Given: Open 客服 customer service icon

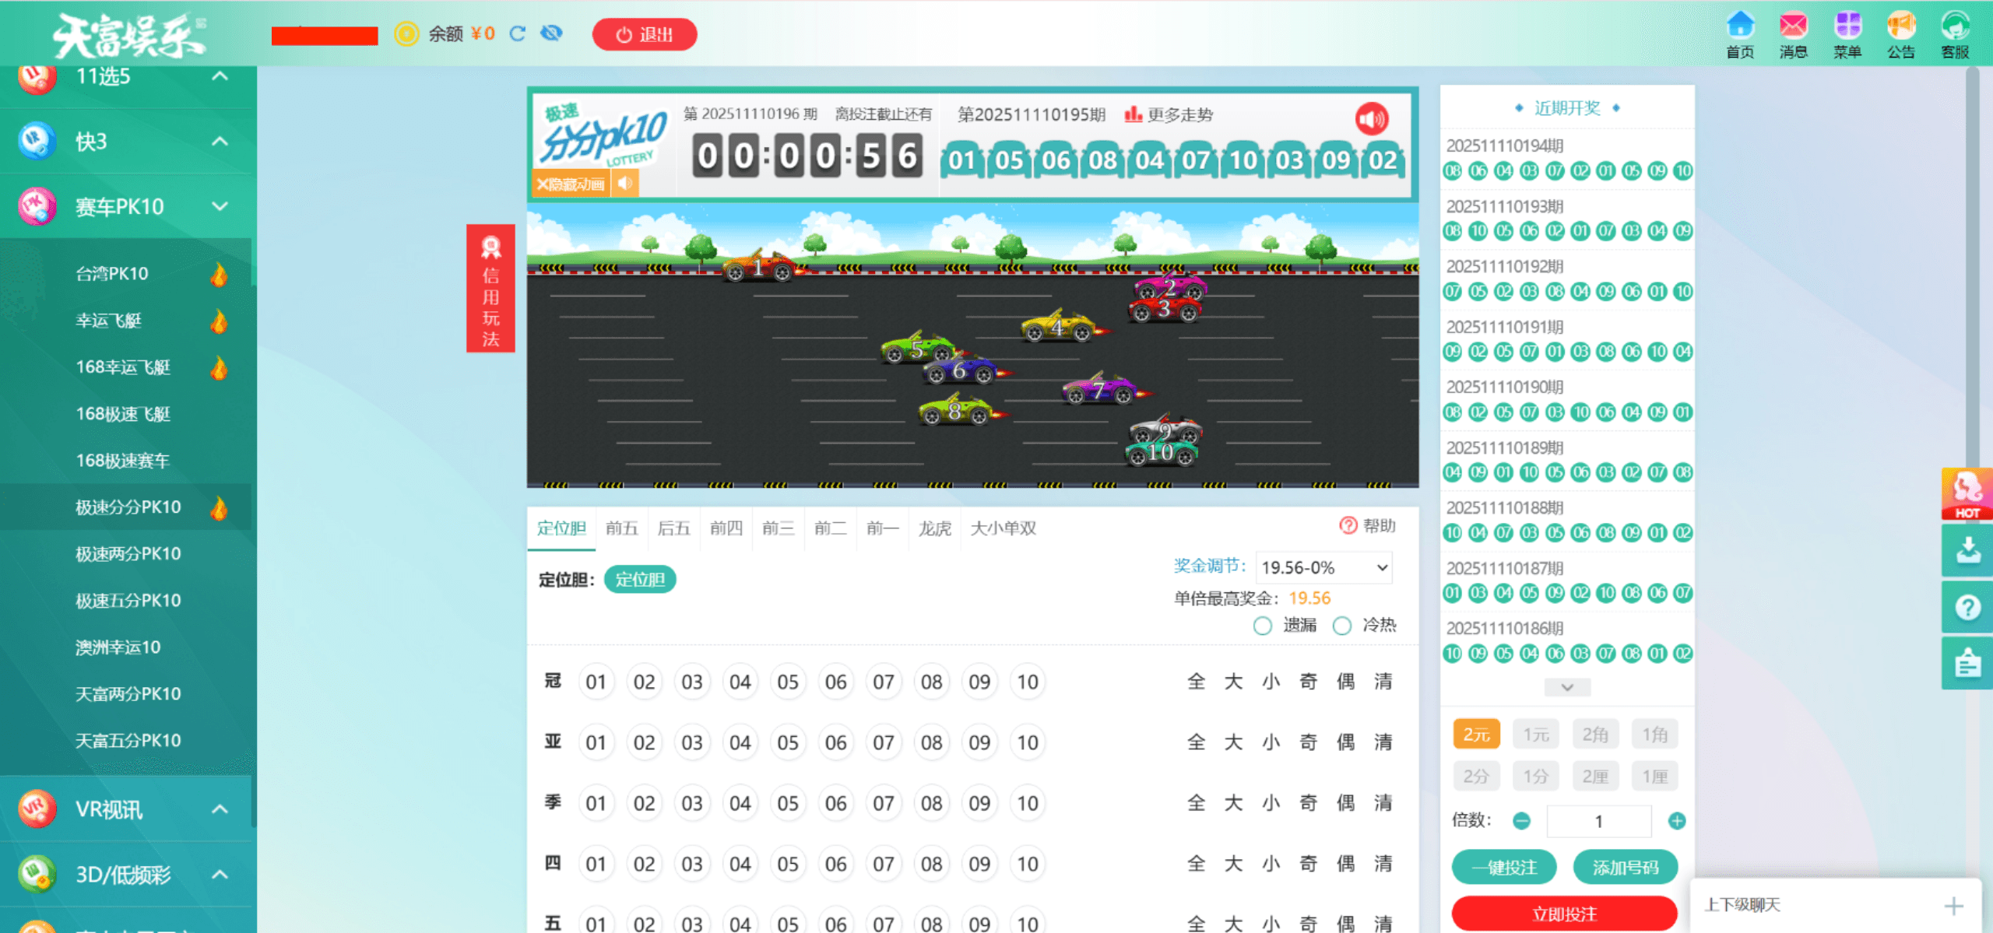Looking at the screenshot, I should tap(1955, 26).
